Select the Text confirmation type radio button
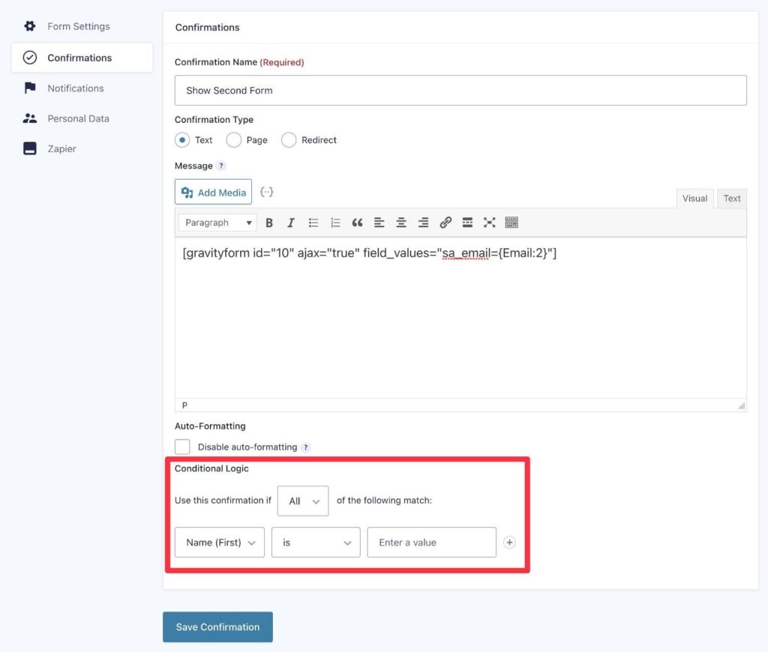This screenshot has height=652, width=768. pyautogui.click(x=181, y=139)
